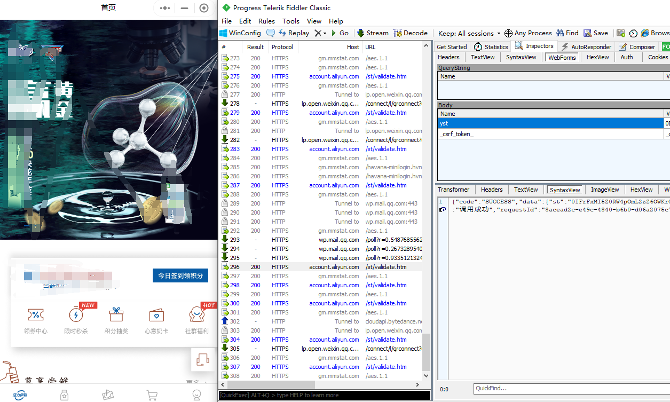The width and height of the screenshot is (670, 402).
Task: Replay the selected session
Action: [x=294, y=33]
